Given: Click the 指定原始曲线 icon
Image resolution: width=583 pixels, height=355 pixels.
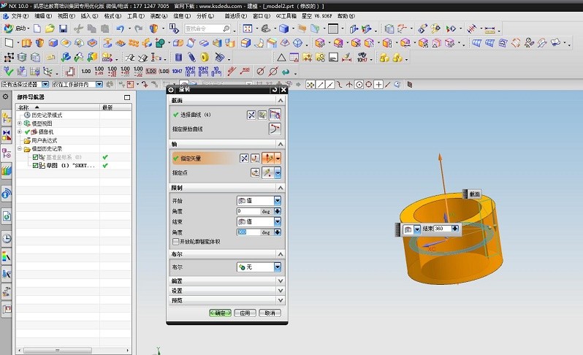Looking at the screenshot, I should pos(275,129).
